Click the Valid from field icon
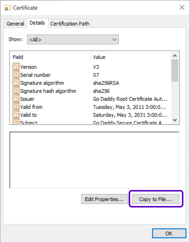 [x=16, y=107]
